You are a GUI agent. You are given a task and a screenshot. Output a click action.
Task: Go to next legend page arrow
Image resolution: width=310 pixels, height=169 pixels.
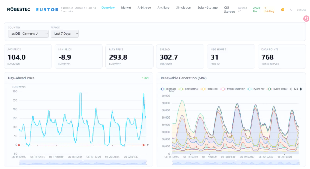301,89
